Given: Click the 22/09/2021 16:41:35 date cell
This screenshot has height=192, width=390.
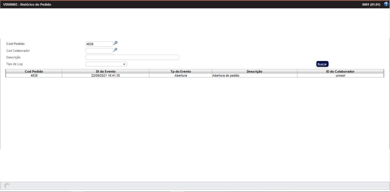Looking at the screenshot, I should point(106,75).
